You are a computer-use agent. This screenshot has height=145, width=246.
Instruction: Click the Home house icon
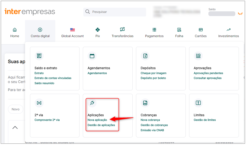[15, 30]
